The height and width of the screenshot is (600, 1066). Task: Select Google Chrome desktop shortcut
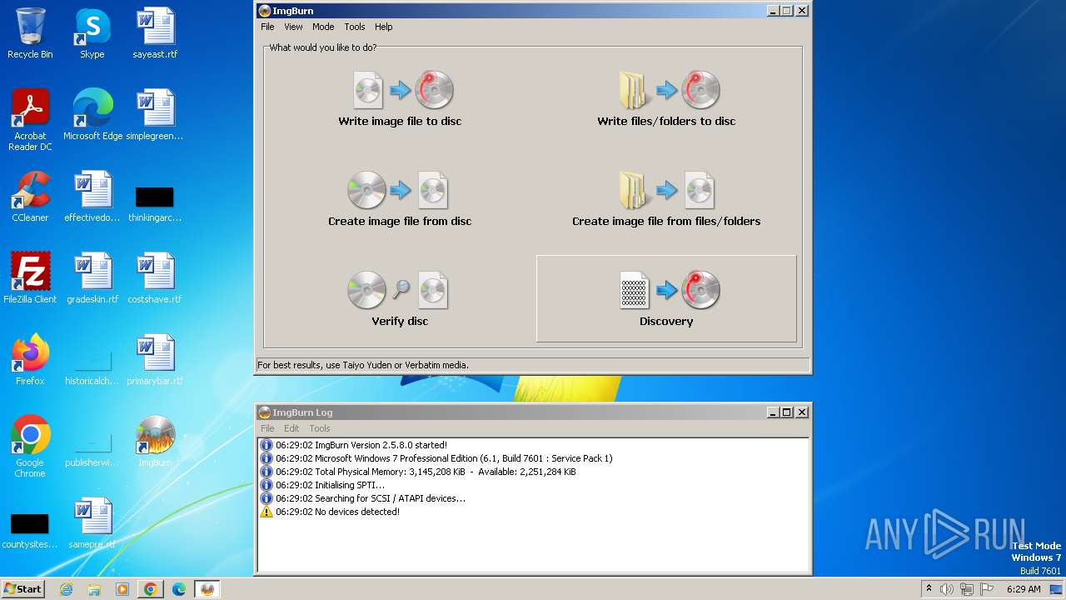point(30,447)
